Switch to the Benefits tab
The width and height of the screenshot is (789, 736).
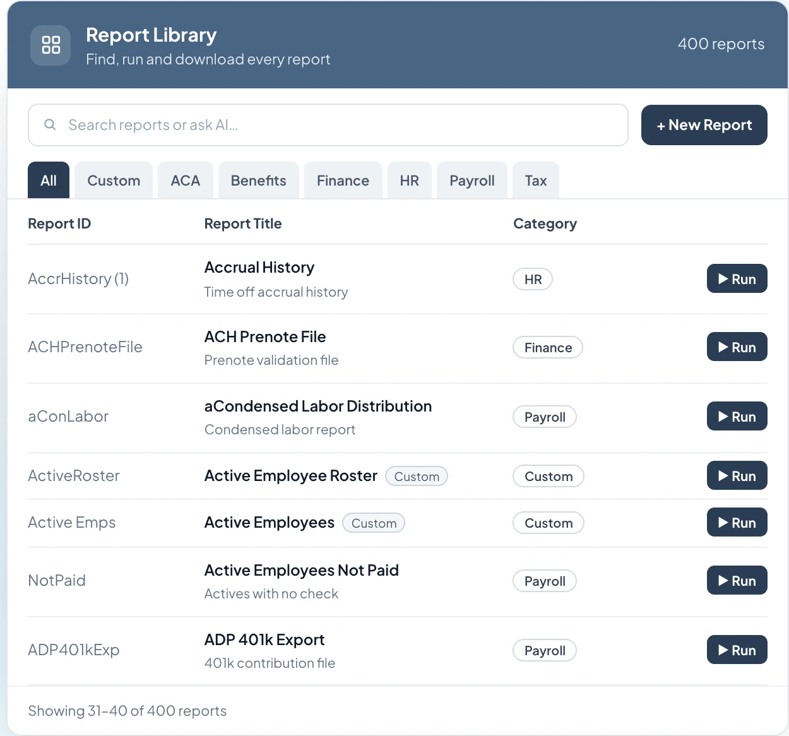tap(259, 181)
